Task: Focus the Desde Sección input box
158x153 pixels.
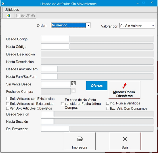Action: click(47, 114)
